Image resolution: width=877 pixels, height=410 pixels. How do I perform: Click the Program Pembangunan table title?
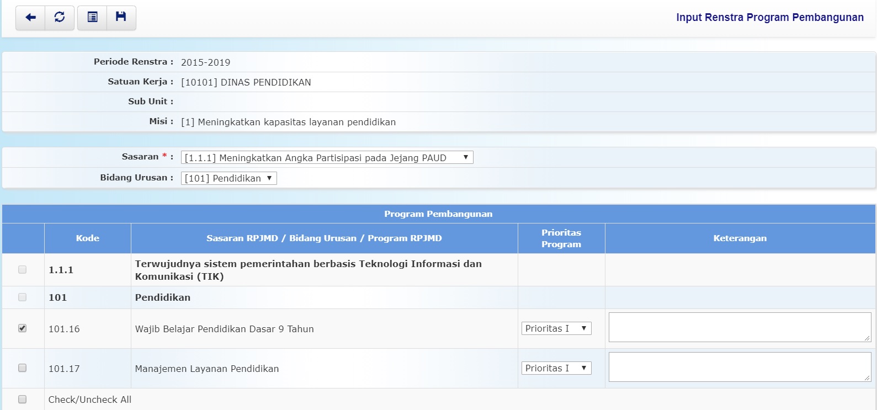438,214
